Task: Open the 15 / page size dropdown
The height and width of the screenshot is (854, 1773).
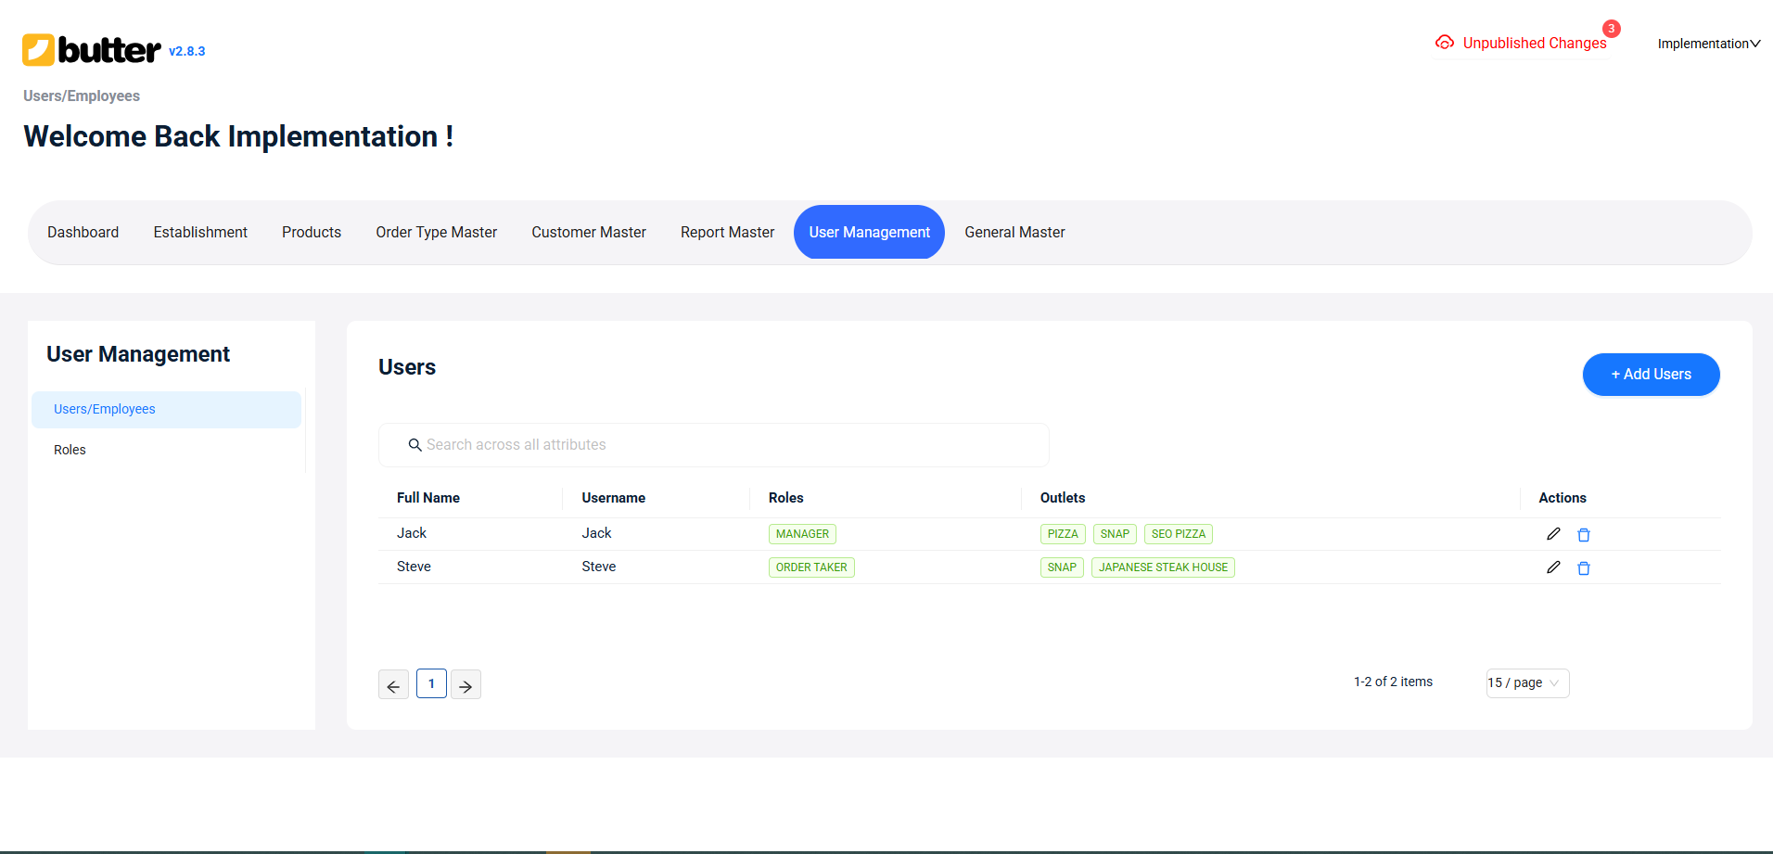Action: click(1526, 682)
